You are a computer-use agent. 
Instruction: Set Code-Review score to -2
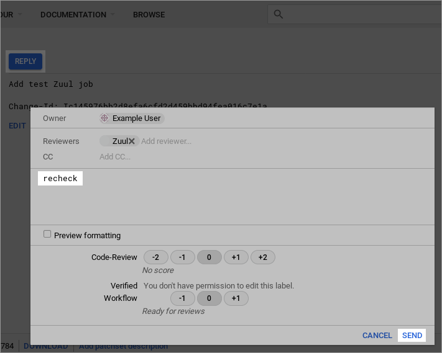[x=155, y=257]
